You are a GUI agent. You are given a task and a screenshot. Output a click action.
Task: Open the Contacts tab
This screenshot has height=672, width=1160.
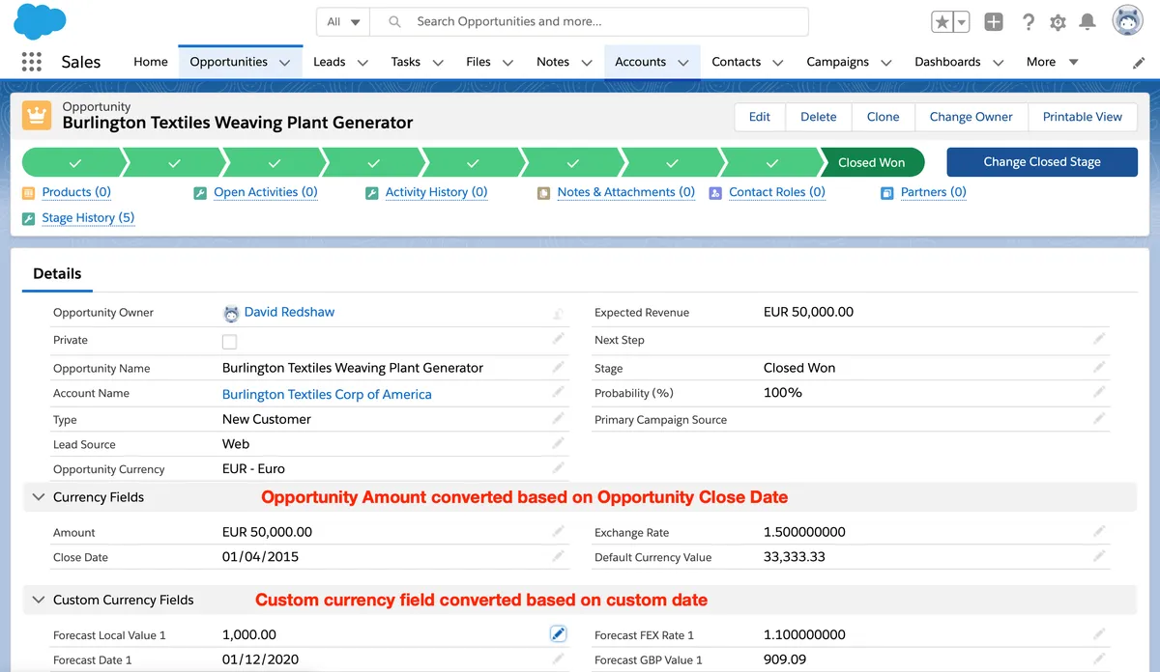(x=737, y=62)
